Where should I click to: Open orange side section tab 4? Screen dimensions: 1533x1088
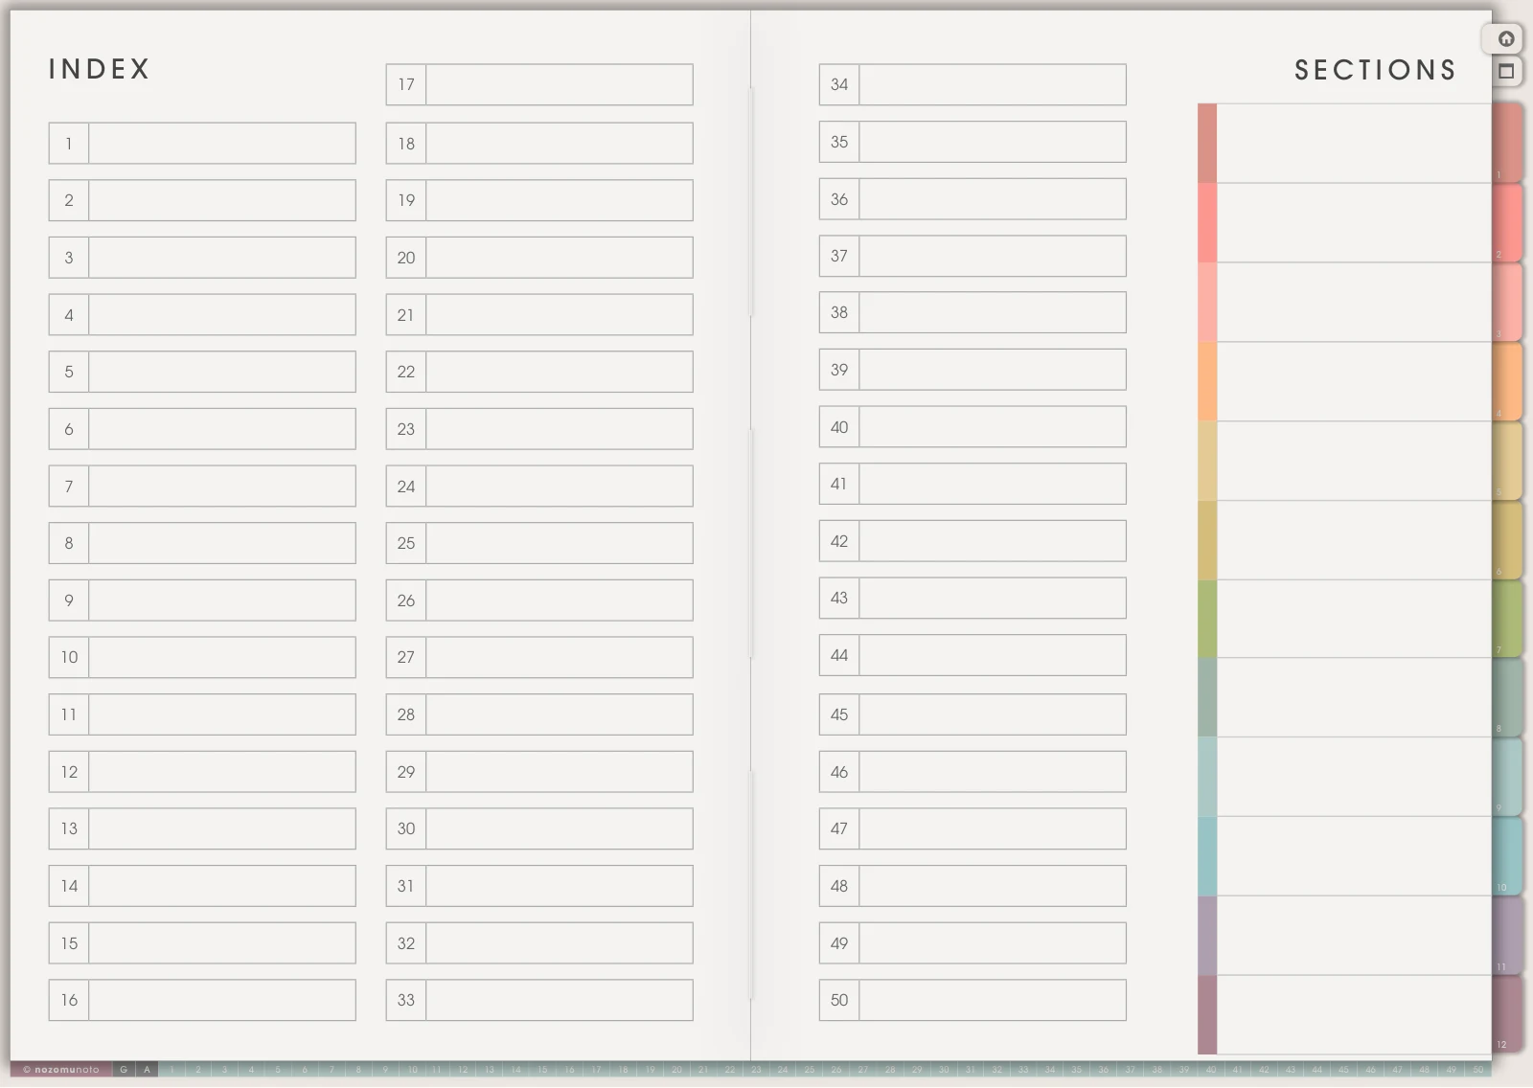[x=1507, y=381]
